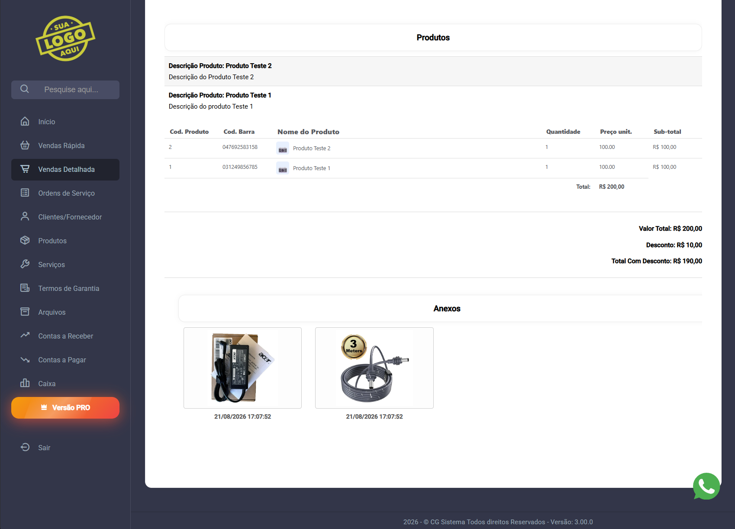Click Desconto: R$ 10,00
Screen dimensions: 735x529
coord(674,245)
